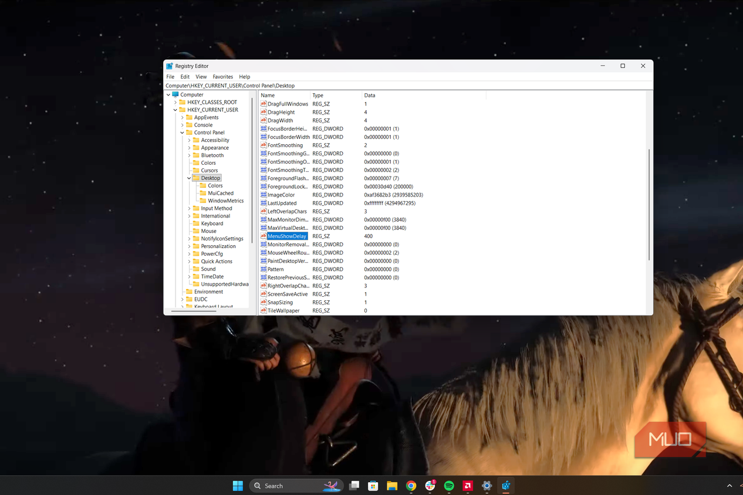The height and width of the screenshot is (495, 743).
Task: Click the TileWallpaper value icon
Action: click(x=264, y=310)
